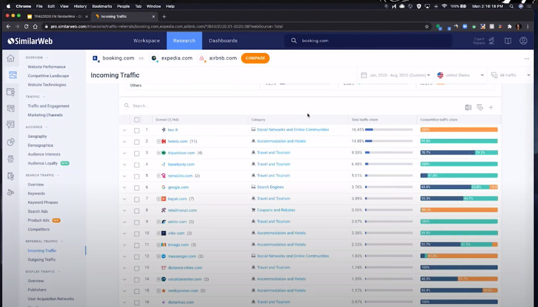Screen dimensions: 538x307
Task: Select the checkbox for google.com row
Action: tap(136, 187)
